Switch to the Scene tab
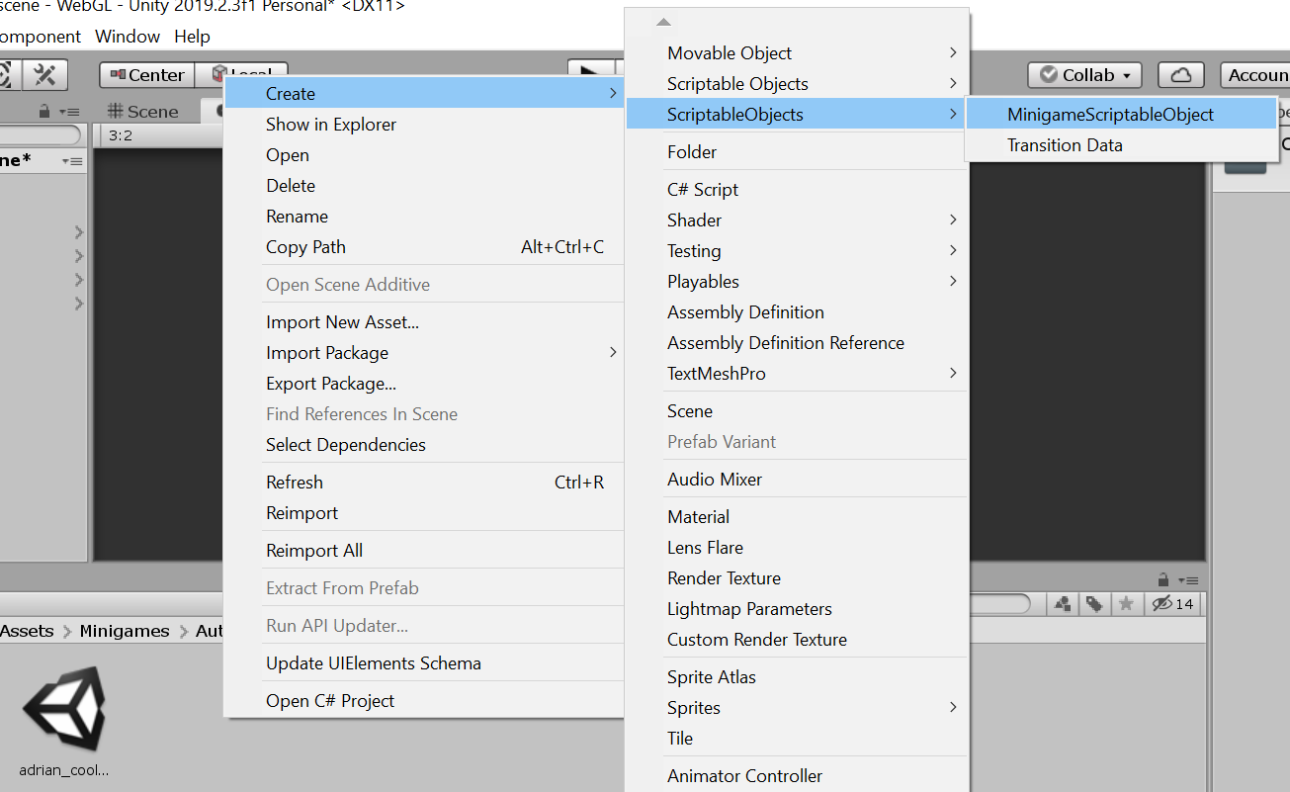1290x792 pixels. click(143, 112)
